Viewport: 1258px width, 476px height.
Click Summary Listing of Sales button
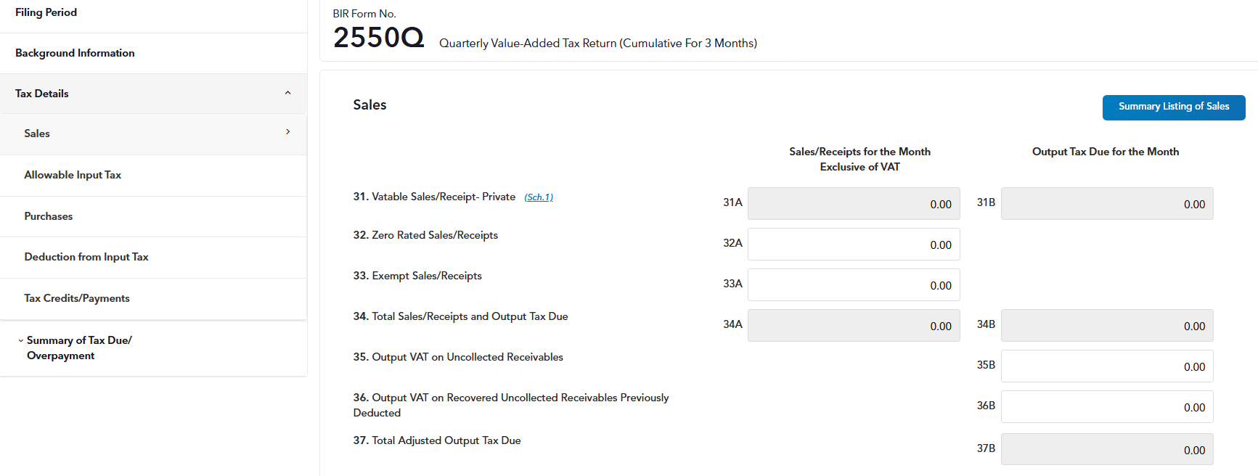pos(1173,107)
